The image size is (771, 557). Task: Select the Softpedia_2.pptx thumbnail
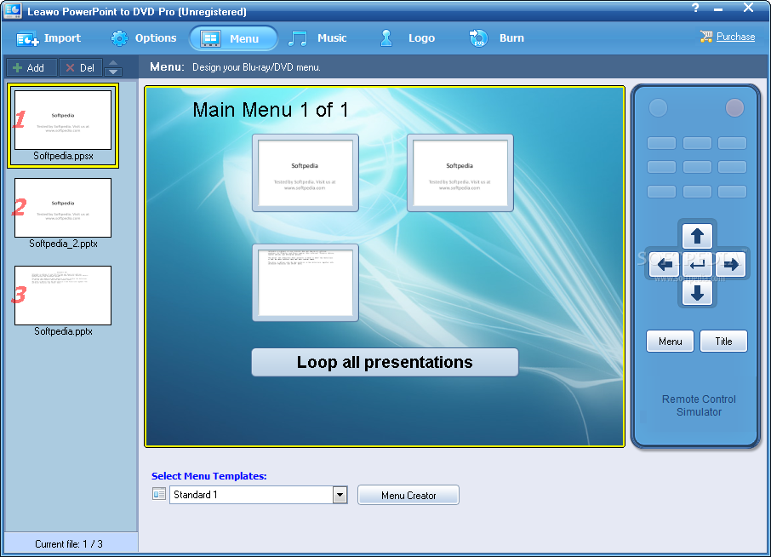[x=63, y=208]
